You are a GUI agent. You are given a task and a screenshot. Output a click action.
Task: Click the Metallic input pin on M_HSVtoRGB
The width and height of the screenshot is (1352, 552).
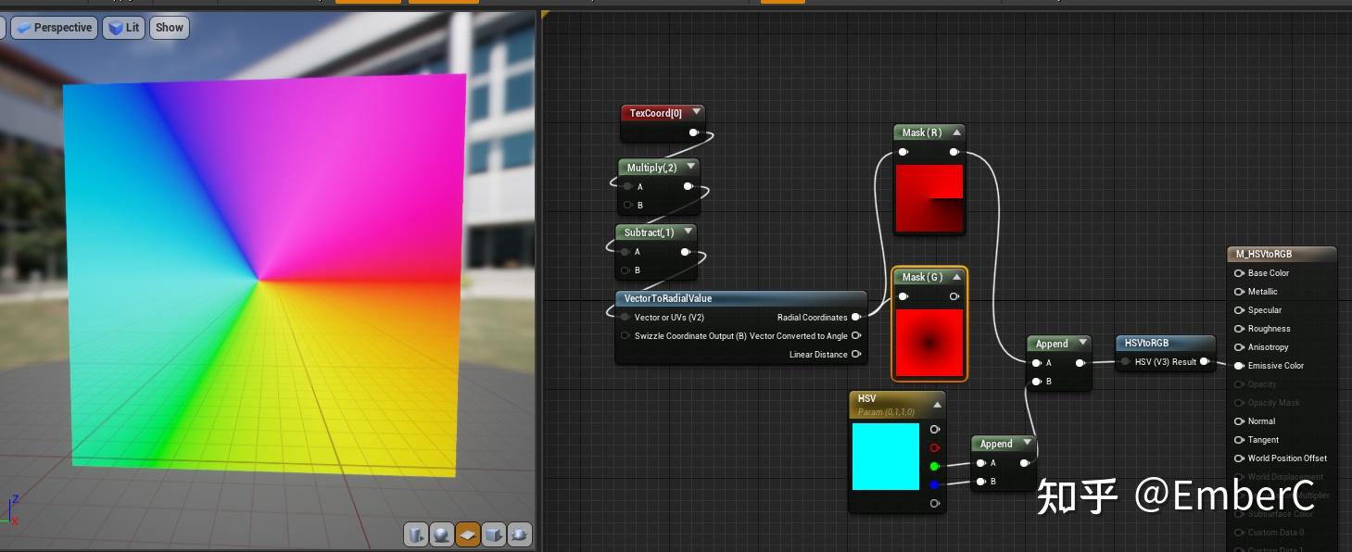pos(1239,292)
